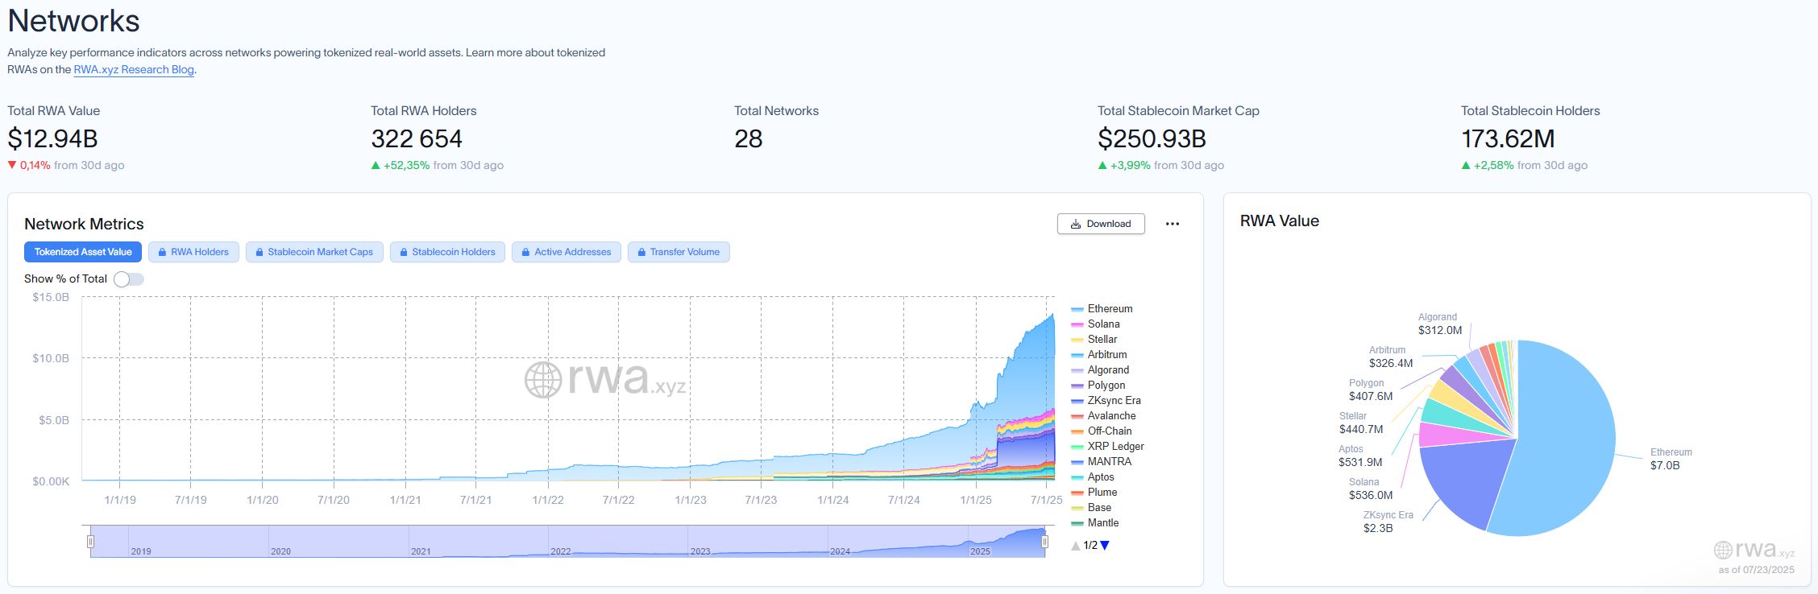Click the red down arrow 0,14% indicator
The height and width of the screenshot is (594, 1818).
(29, 165)
